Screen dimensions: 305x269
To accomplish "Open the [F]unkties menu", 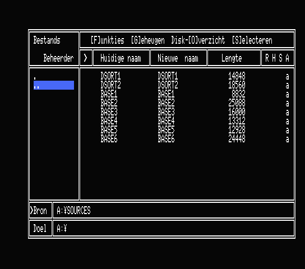I will tap(108, 40).
